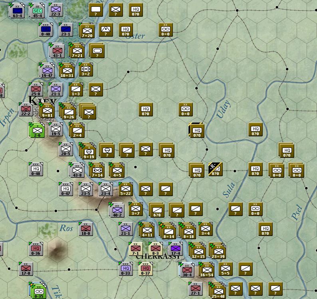Select the lavender XXX HQ 0-33 counter
Screen dimensions: 317x299
point(125,269)
